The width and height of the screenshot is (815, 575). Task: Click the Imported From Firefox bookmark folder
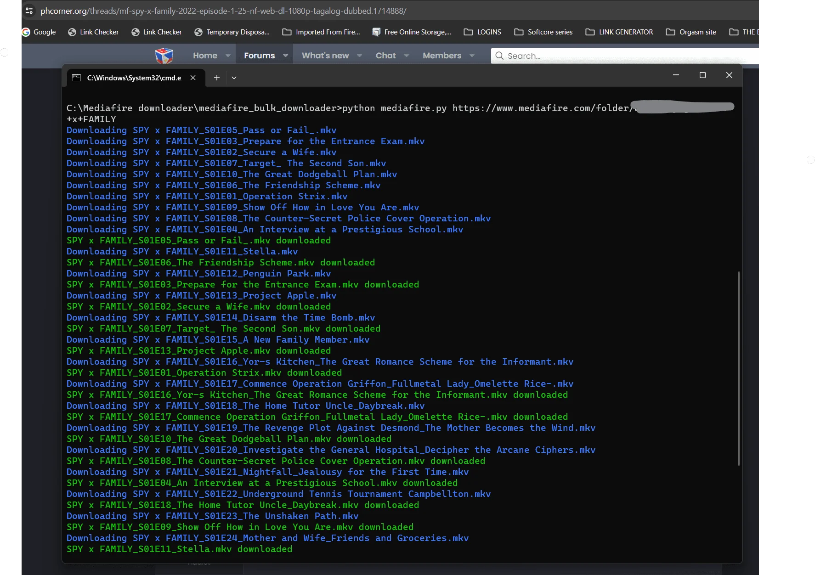click(x=321, y=32)
